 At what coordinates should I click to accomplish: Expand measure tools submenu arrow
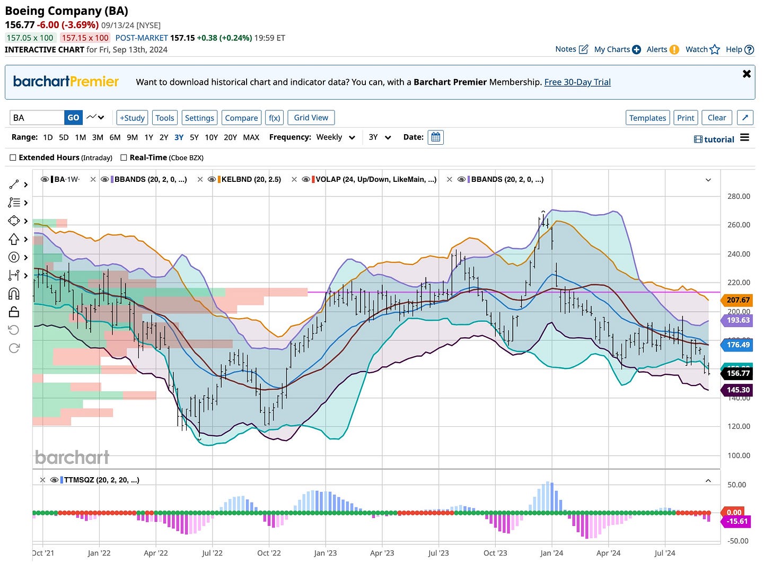pos(25,276)
